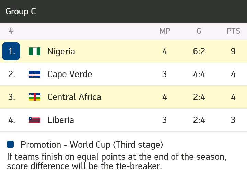Click the # rank column header
247x175 pixels.
(11, 31)
